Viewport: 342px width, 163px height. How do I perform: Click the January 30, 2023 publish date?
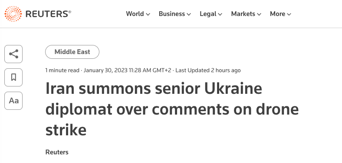pyautogui.click(x=105, y=70)
